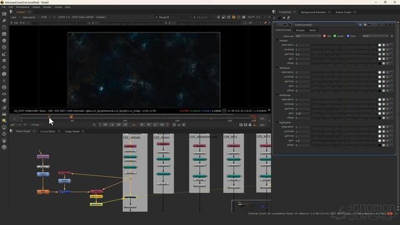Select the L04_left1 backdrop label

coord(231,137)
